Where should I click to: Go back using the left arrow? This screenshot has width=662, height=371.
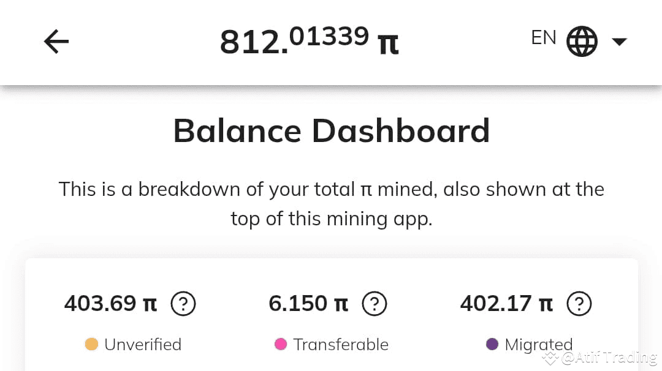coord(56,41)
